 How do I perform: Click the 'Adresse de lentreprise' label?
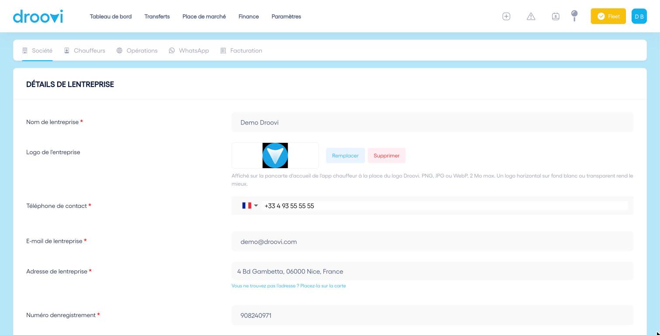[57, 271]
